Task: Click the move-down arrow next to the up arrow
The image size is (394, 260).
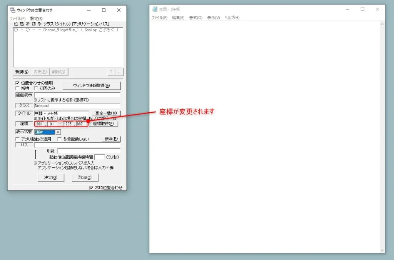Action: coord(120,72)
